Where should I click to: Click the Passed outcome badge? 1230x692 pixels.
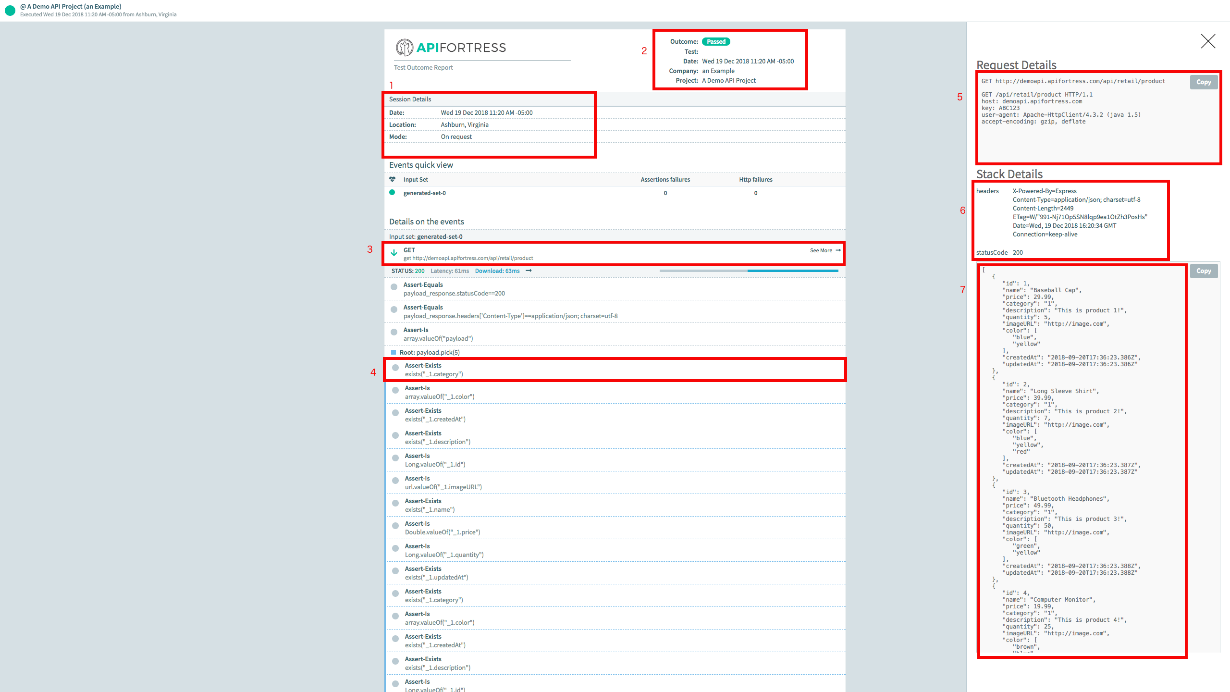[x=716, y=41]
